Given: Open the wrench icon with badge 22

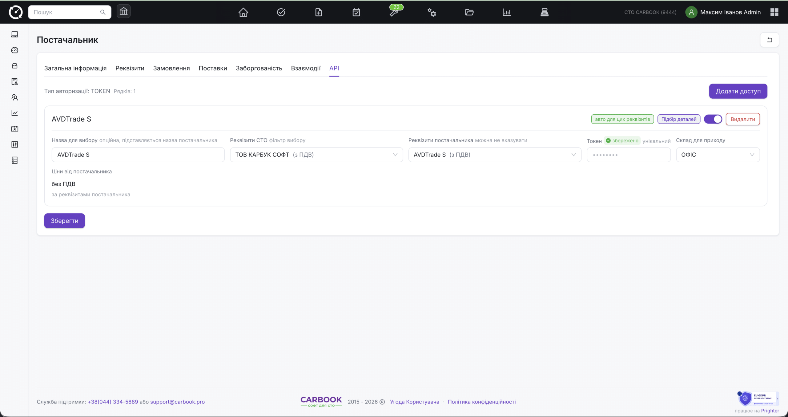Looking at the screenshot, I should (x=394, y=12).
